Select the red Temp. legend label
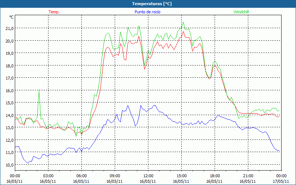Viewport: 296px width, 185px height. click(x=54, y=12)
